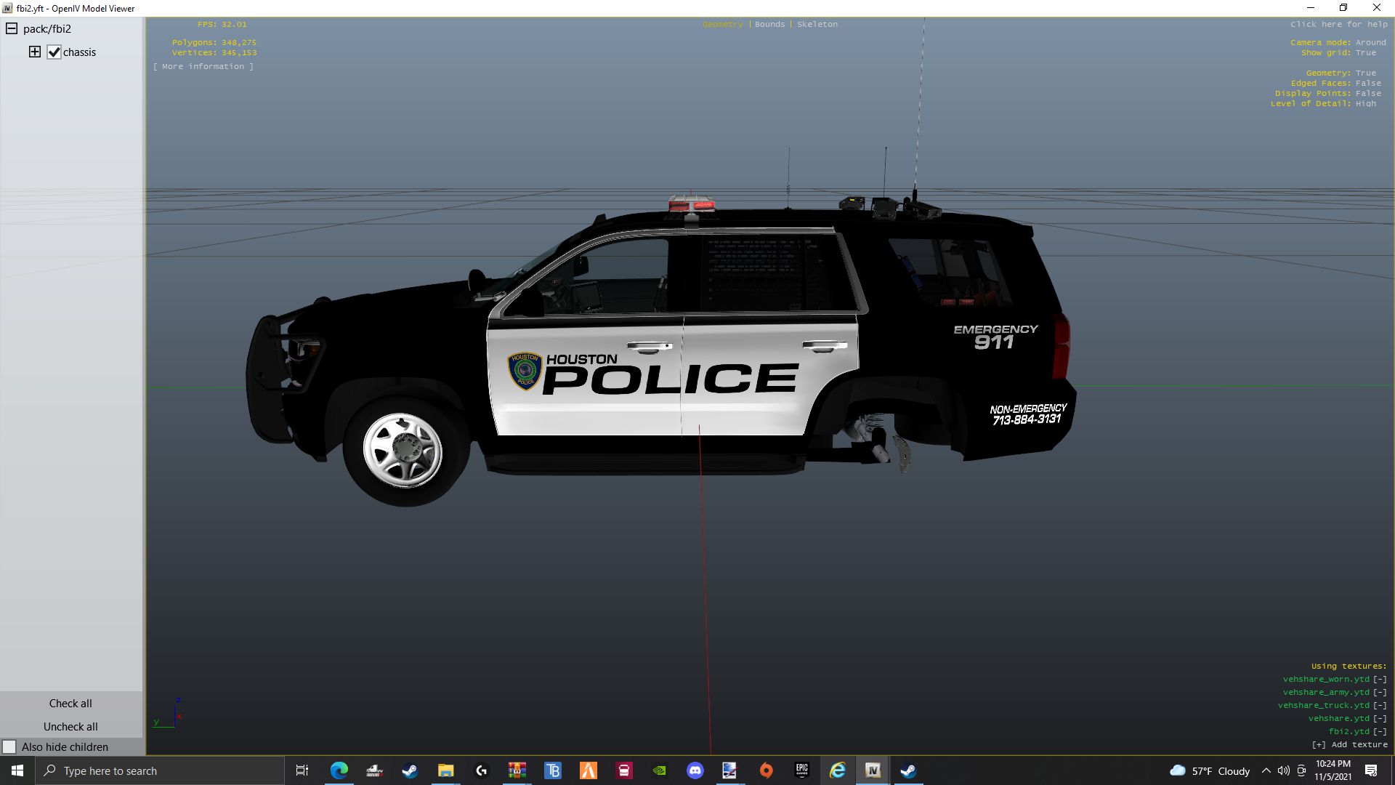This screenshot has height=785, width=1395.
Task: Uncheck the chassis visibility checkbox
Action: tap(54, 52)
